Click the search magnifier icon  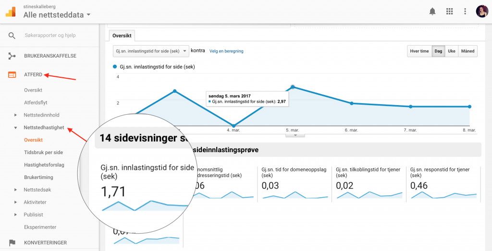12,36
